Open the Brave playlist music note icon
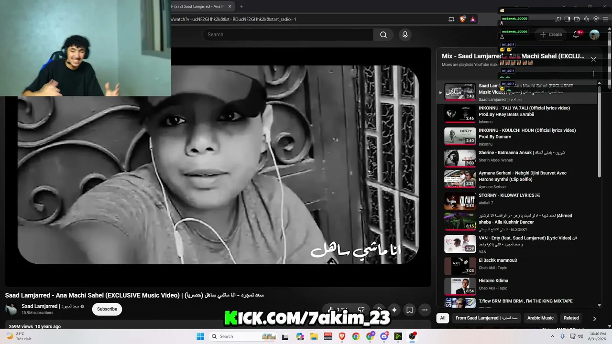The image size is (612, 344). coord(558,19)
